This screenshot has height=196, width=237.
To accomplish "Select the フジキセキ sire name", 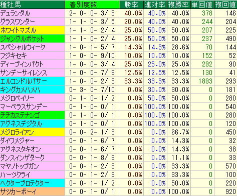I will (x=14, y=55).
